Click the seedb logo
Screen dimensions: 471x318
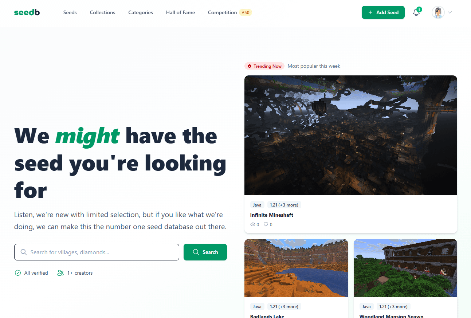pyautogui.click(x=27, y=12)
